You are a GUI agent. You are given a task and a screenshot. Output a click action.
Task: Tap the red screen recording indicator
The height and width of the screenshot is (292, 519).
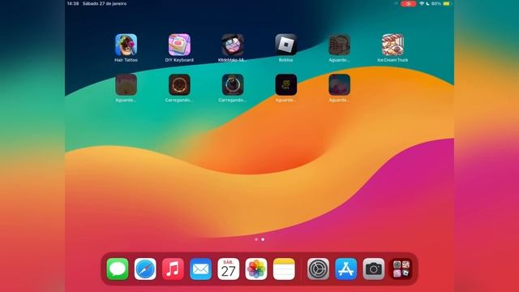(408, 3)
